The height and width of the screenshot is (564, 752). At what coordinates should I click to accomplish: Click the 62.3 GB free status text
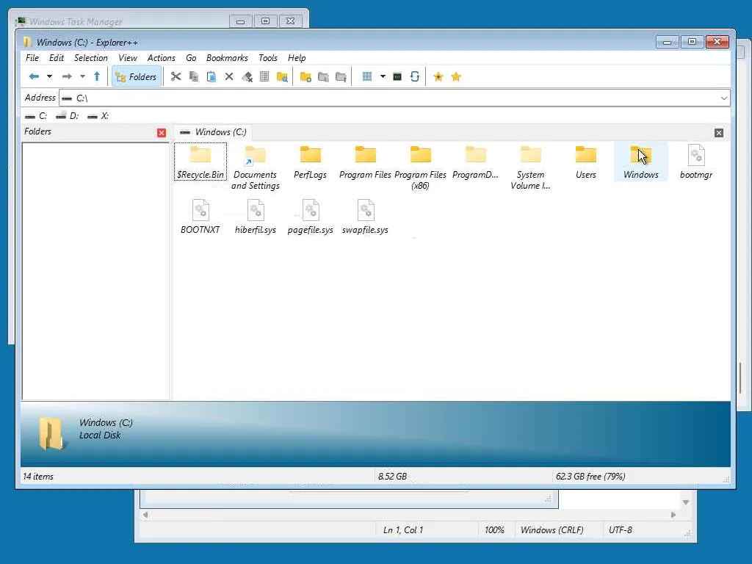[x=590, y=476]
